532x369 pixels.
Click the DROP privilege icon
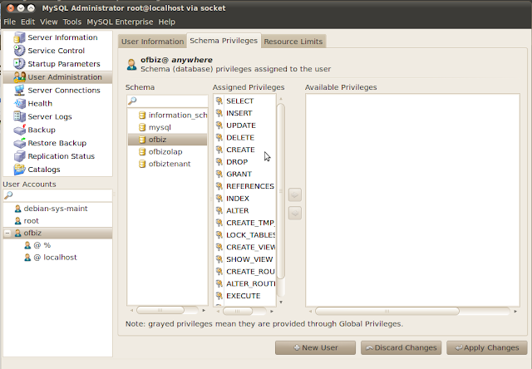point(219,162)
